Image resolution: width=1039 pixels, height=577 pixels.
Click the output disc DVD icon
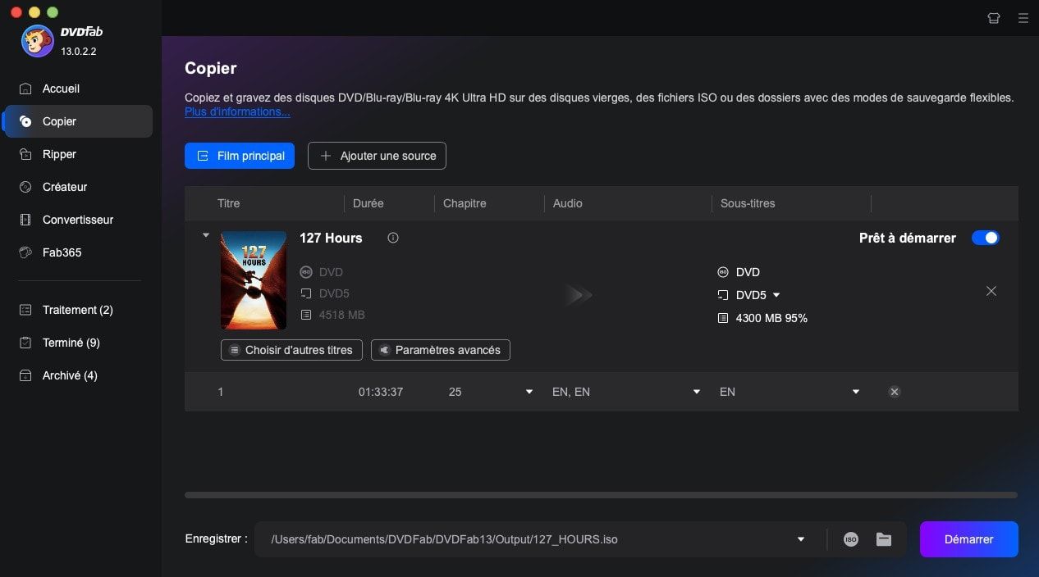tap(723, 272)
